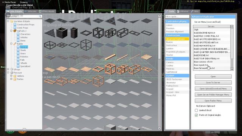Screen dimensions: 242x136
Task: Collapse the Vos listes d'objets tree node
Action: click(8, 21)
